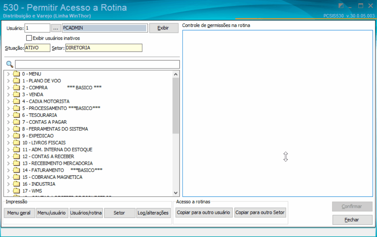The width and height of the screenshot is (377, 237).
Task: Click the folder icon for 9 - EXPEDICAO
Action: 17,136
